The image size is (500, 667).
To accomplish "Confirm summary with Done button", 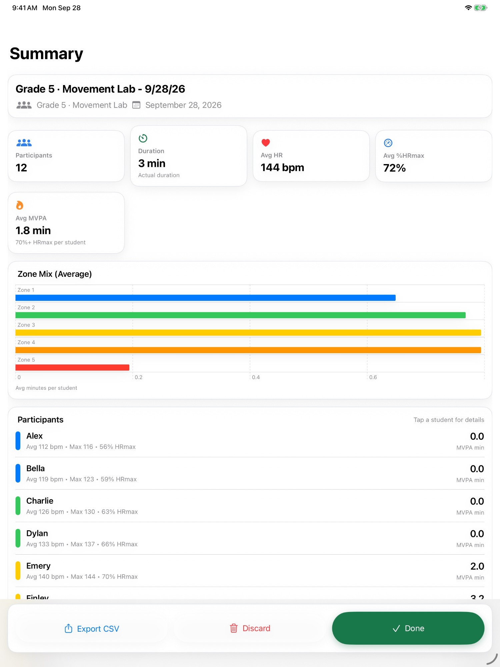I will pos(408,628).
